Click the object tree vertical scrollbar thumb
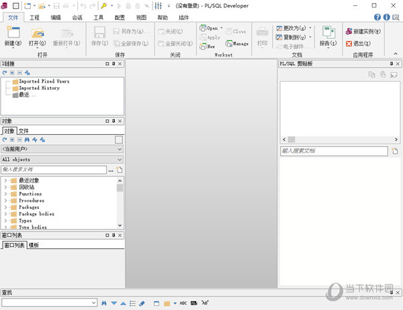This screenshot has width=403, height=310. click(x=120, y=188)
